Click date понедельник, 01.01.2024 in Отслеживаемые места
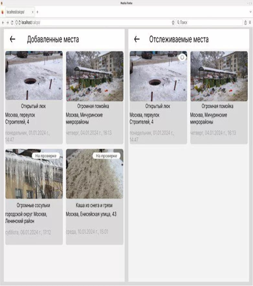 (152, 136)
